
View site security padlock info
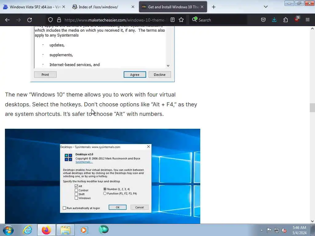tap(59, 20)
